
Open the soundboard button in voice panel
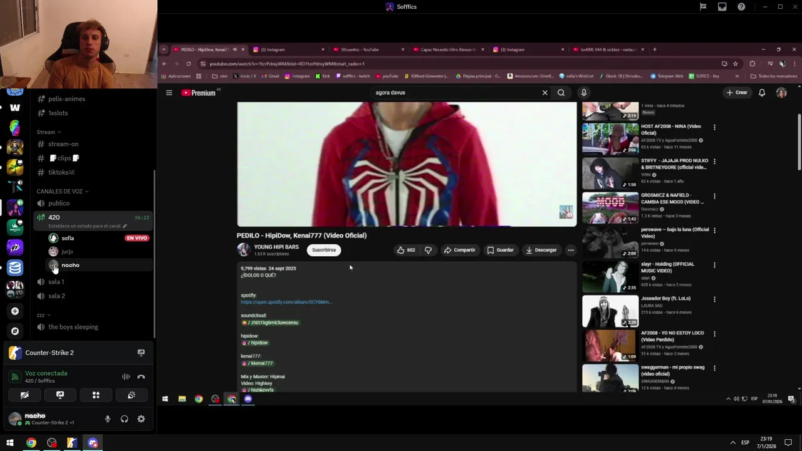pyautogui.click(x=132, y=395)
